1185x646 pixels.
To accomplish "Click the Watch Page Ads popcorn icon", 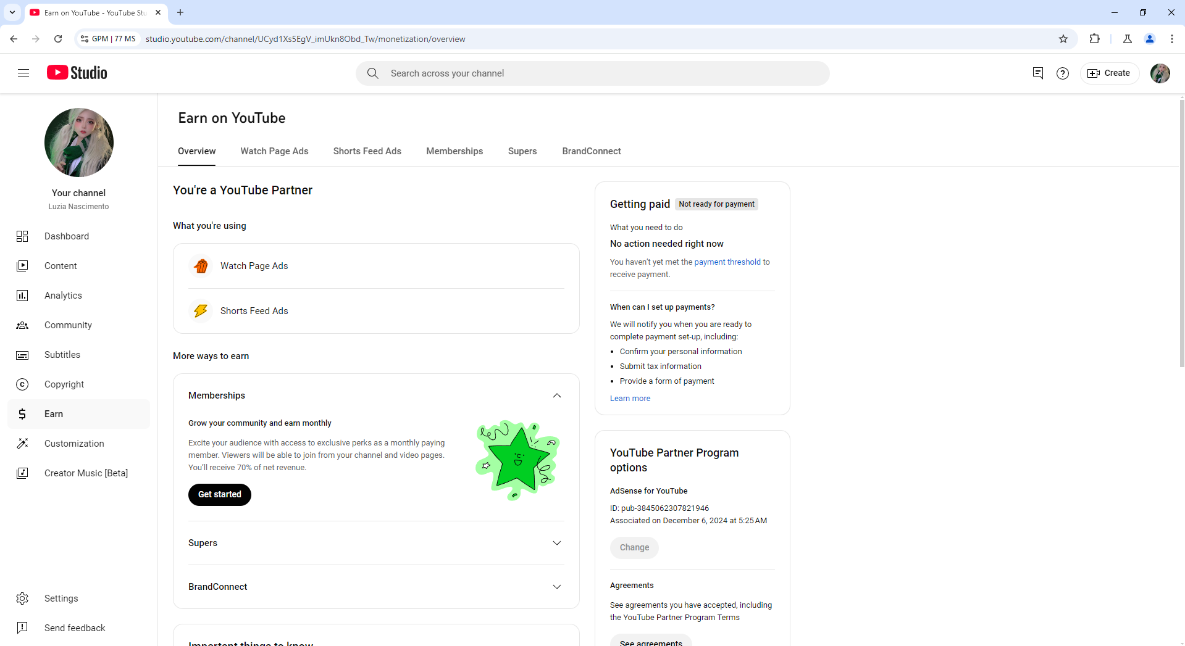I will (201, 266).
